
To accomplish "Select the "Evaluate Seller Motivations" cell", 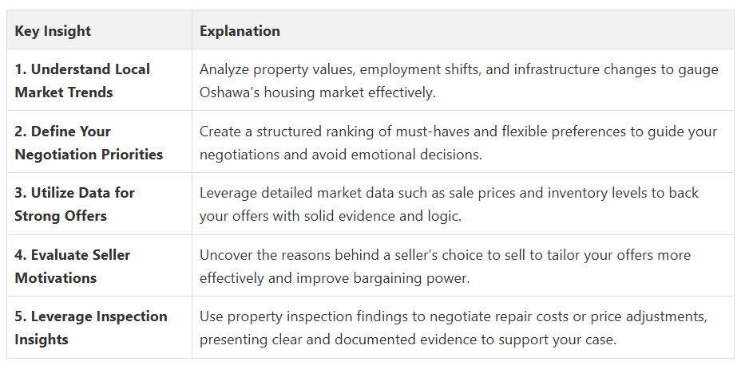I will 72,266.
